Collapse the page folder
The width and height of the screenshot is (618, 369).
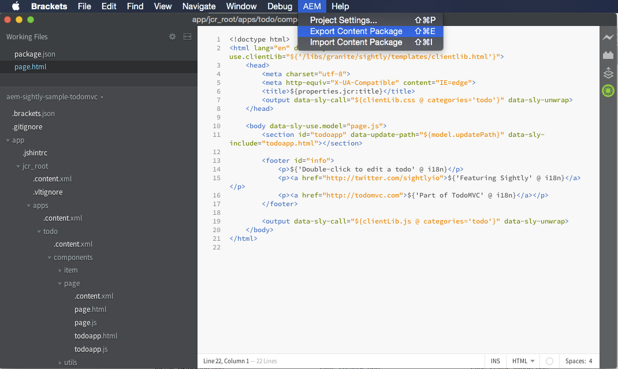point(60,284)
